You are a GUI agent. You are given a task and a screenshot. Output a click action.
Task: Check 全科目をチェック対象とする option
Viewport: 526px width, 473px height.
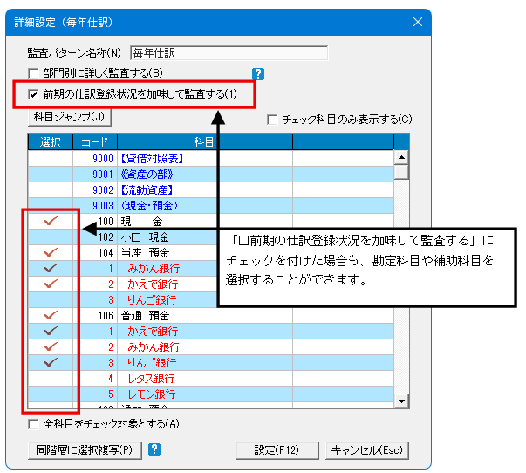[34, 425]
